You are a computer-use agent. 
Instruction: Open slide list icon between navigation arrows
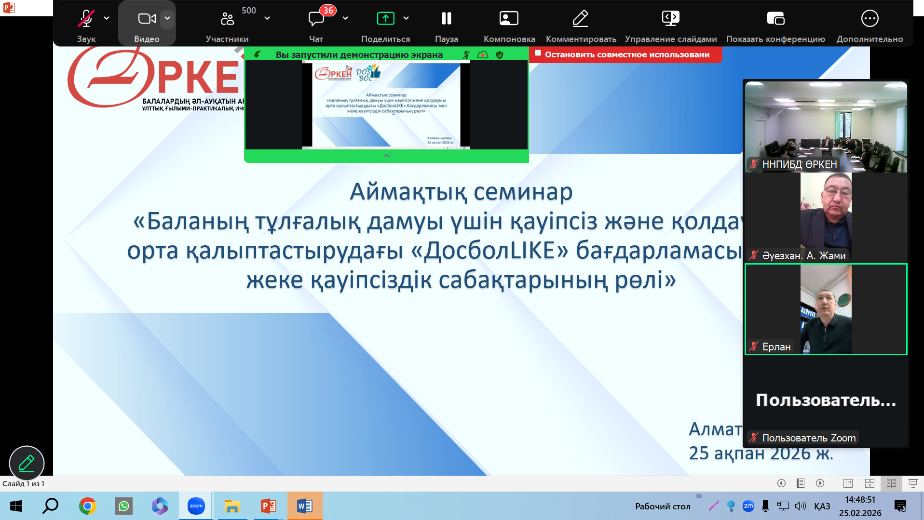[x=801, y=483]
